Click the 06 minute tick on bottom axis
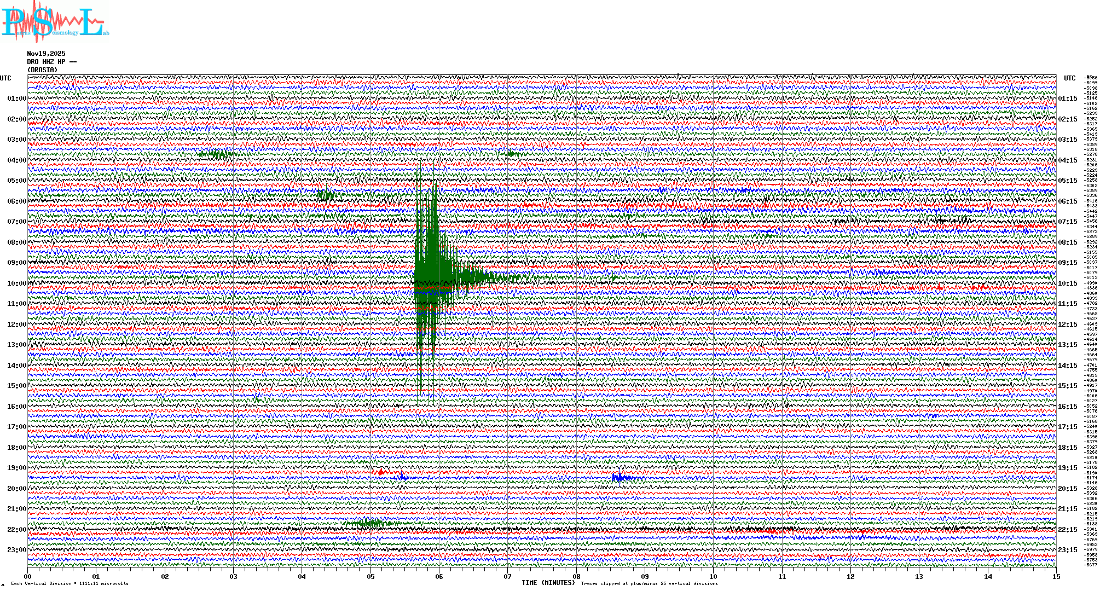 coord(439,576)
